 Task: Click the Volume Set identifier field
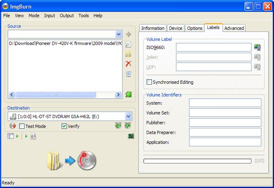225,113
